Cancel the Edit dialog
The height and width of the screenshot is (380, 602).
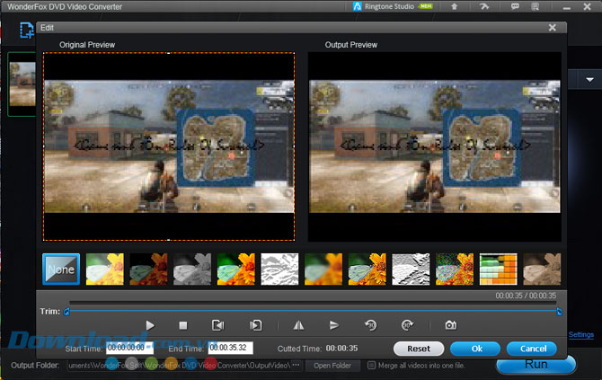(532, 349)
